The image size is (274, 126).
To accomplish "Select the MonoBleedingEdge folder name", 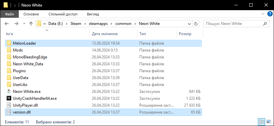I will (x=30, y=57).
